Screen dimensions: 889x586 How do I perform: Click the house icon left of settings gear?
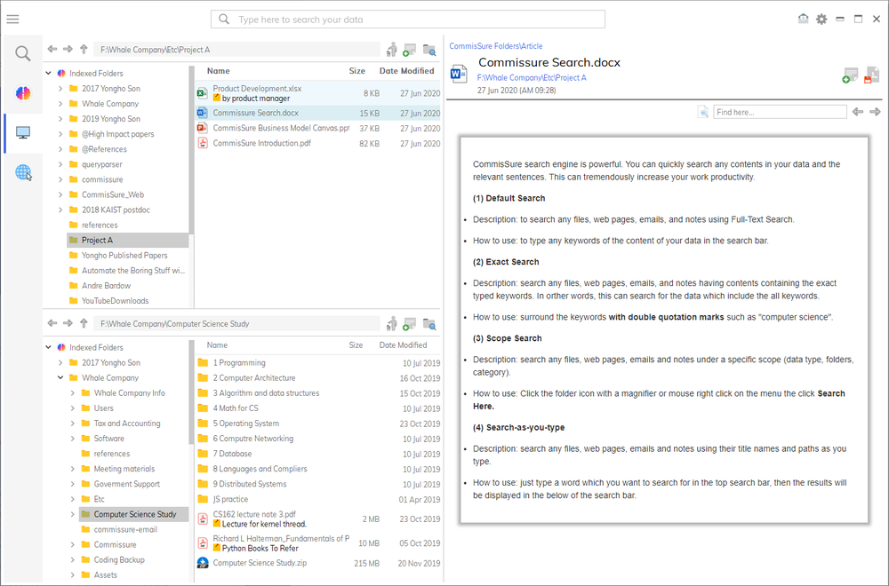coord(804,19)
